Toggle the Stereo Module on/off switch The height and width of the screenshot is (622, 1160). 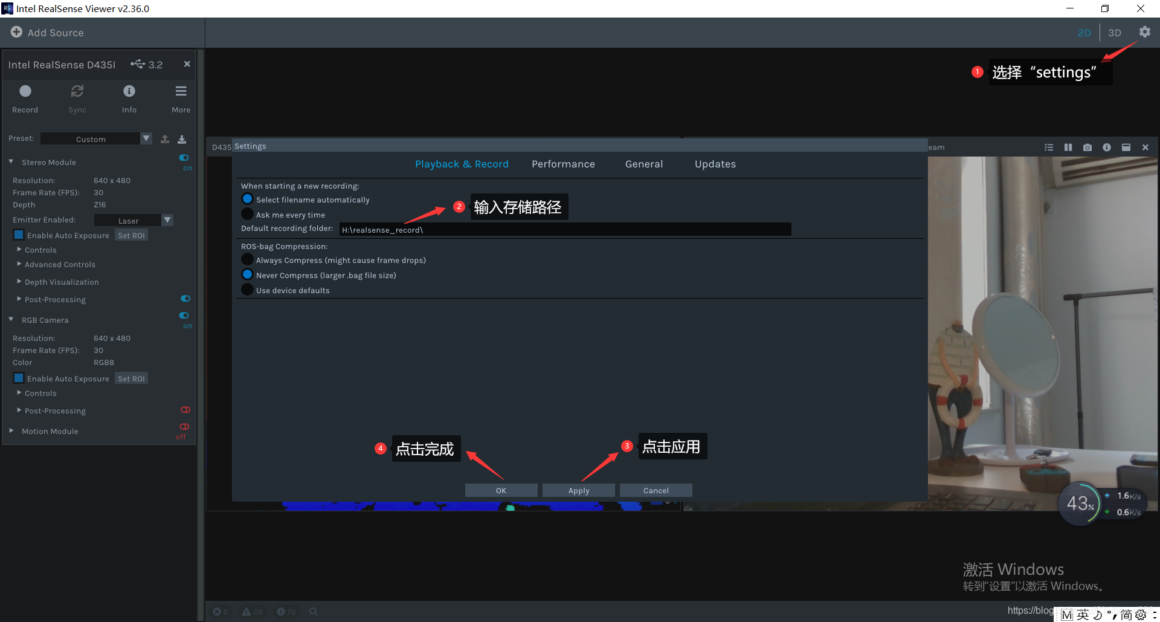pyautogui.click(x=184, y=158)
